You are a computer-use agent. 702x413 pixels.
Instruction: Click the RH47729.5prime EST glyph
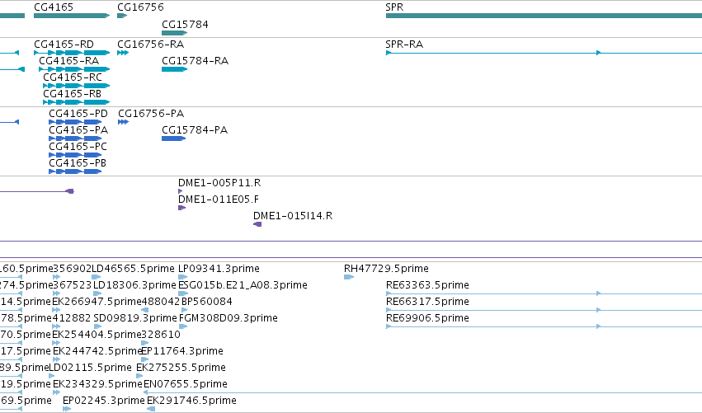pos(349,277)
